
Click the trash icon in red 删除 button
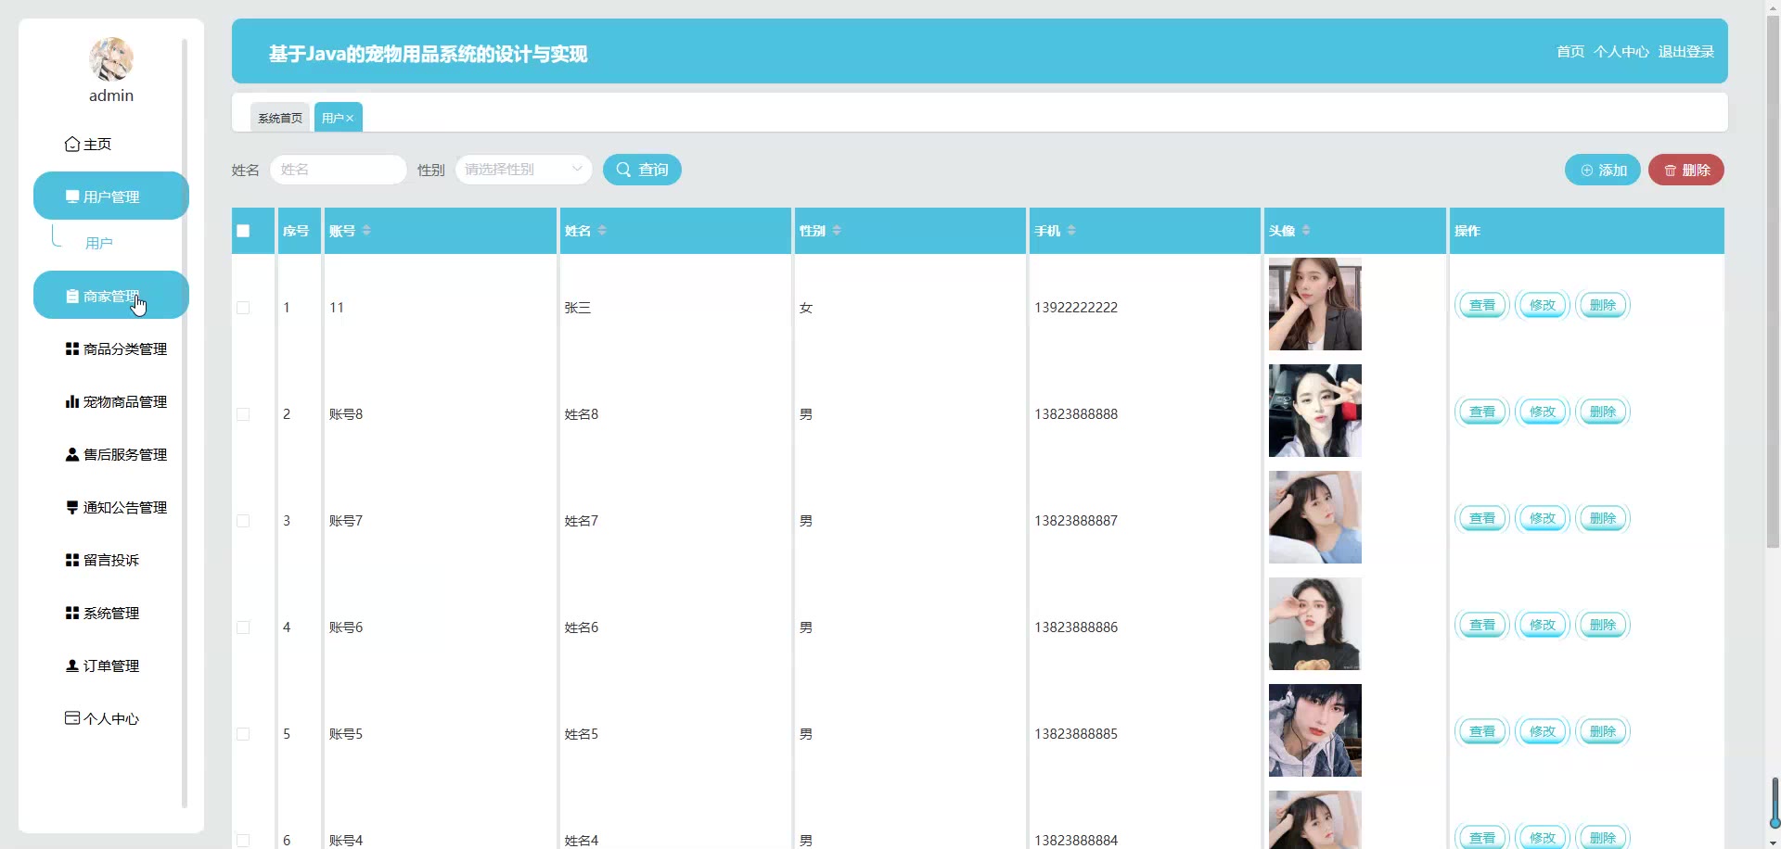1670,171
